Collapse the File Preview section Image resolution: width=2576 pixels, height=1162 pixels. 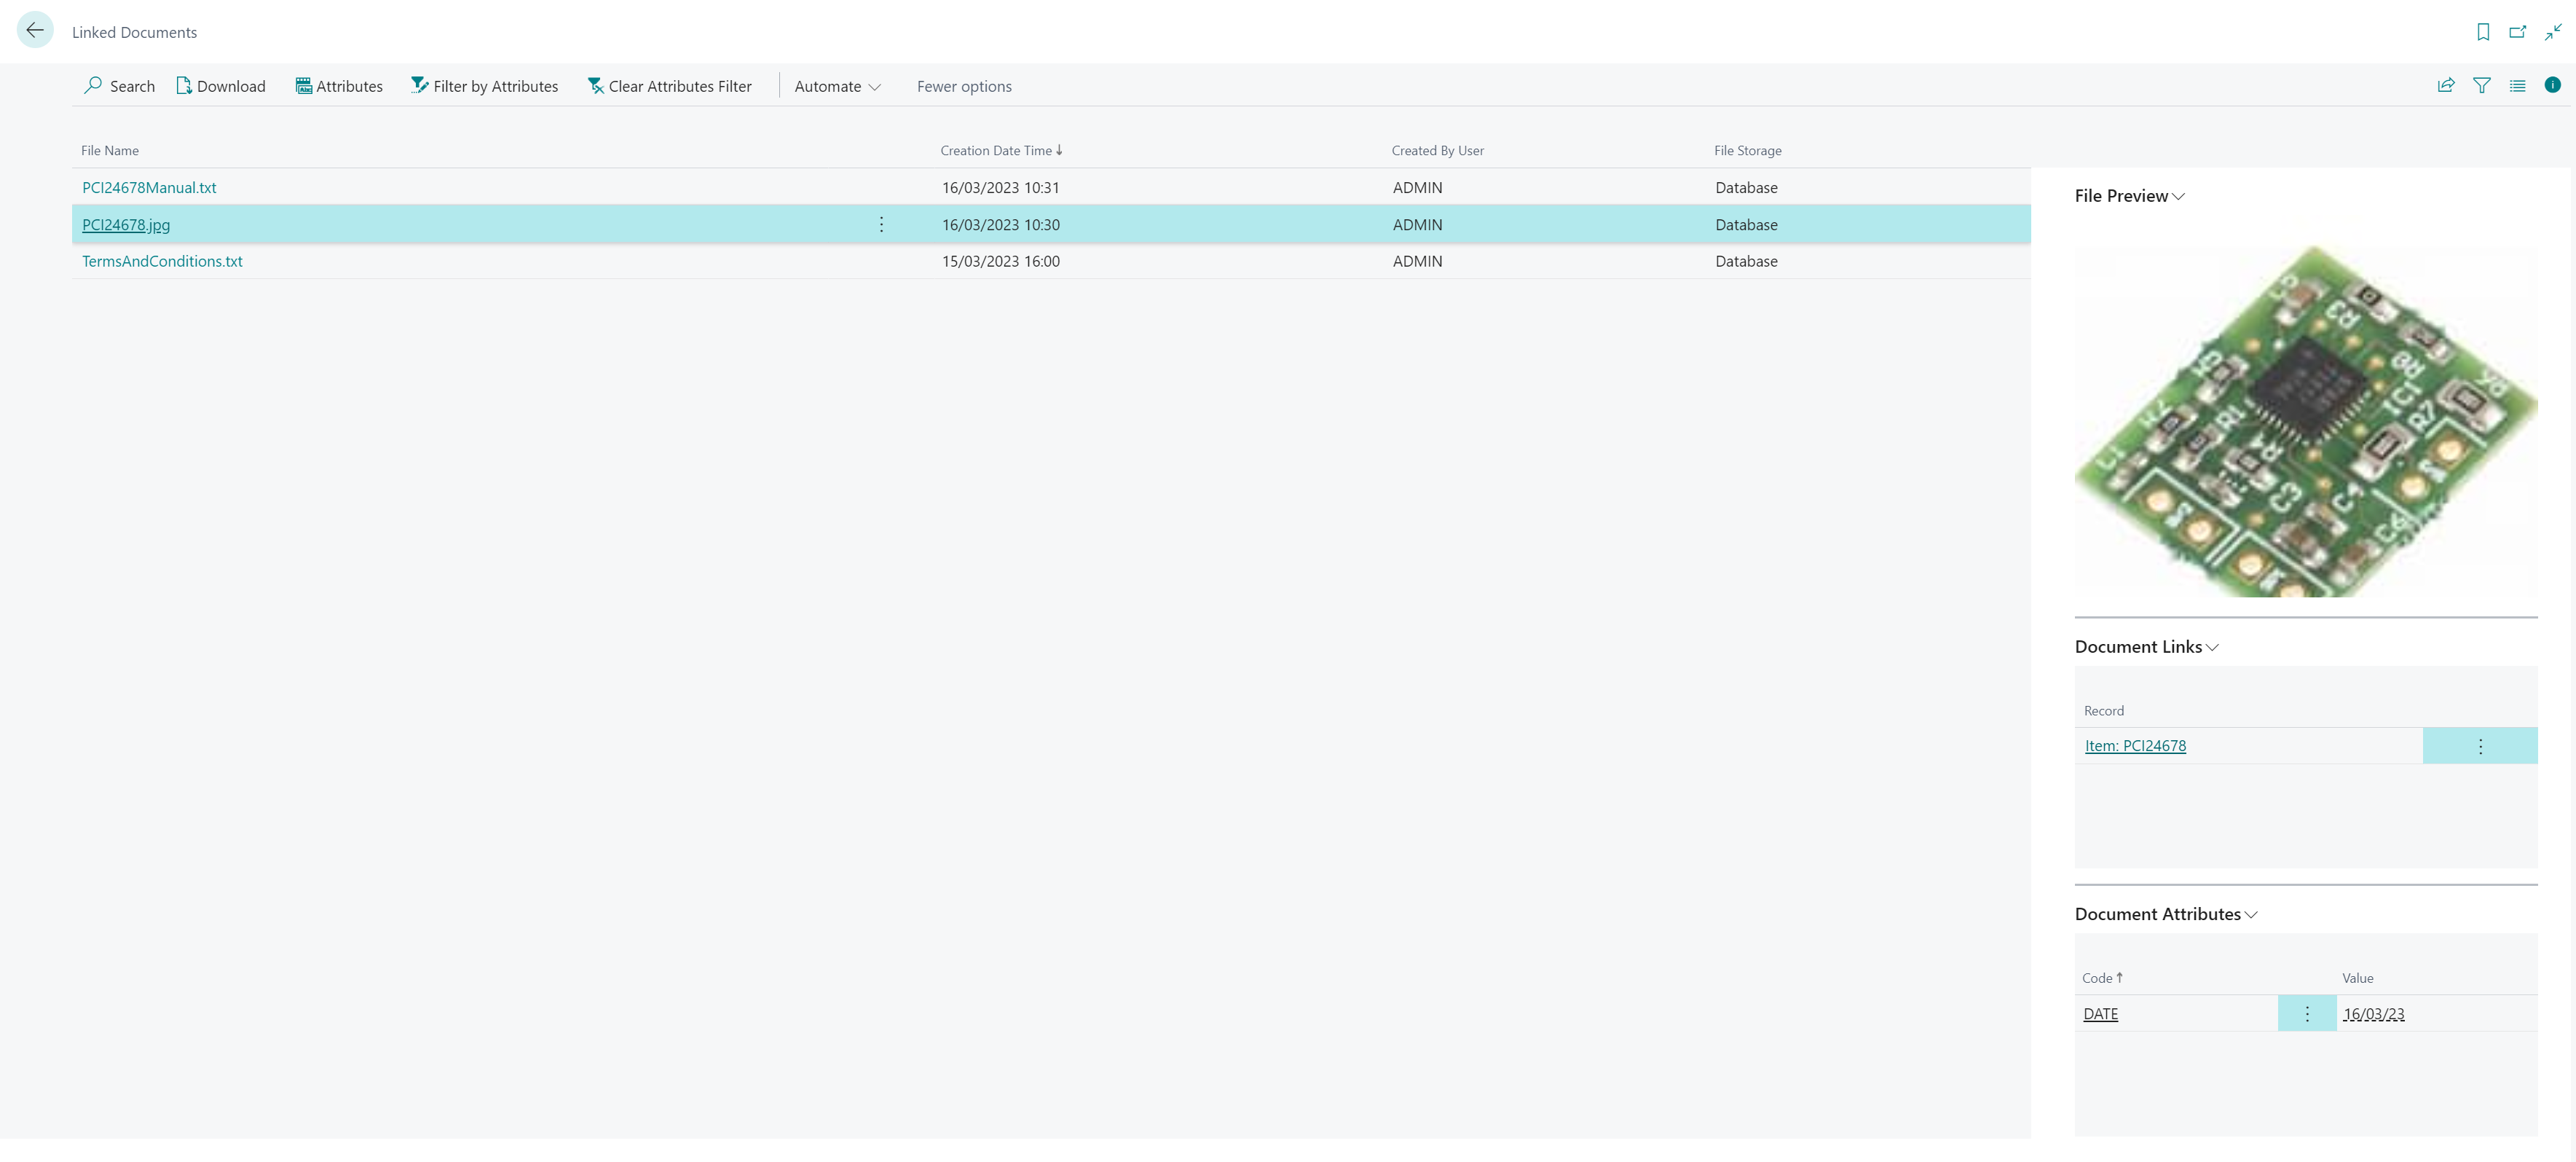[2180, 196]
